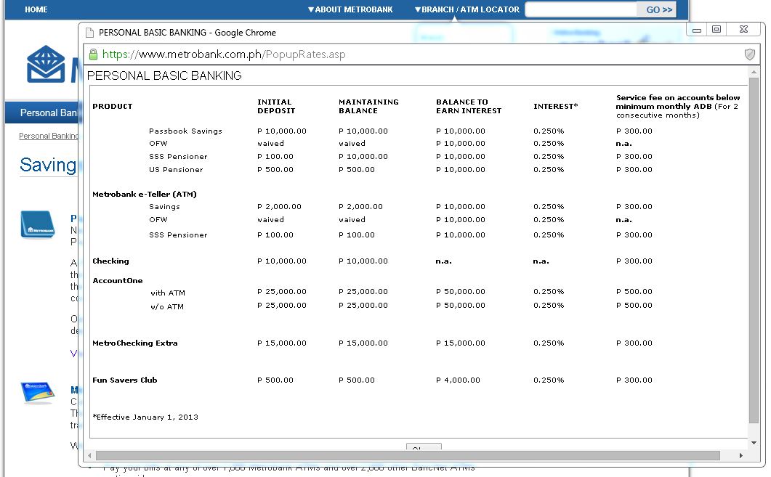
Task: Click the popup address bar URL
Action: tap(224, 54)
